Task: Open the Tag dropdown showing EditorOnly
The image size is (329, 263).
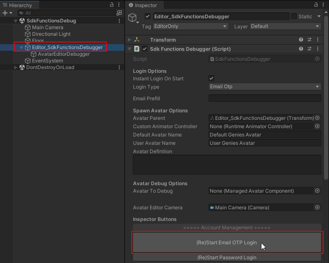Action: point(191,26)
